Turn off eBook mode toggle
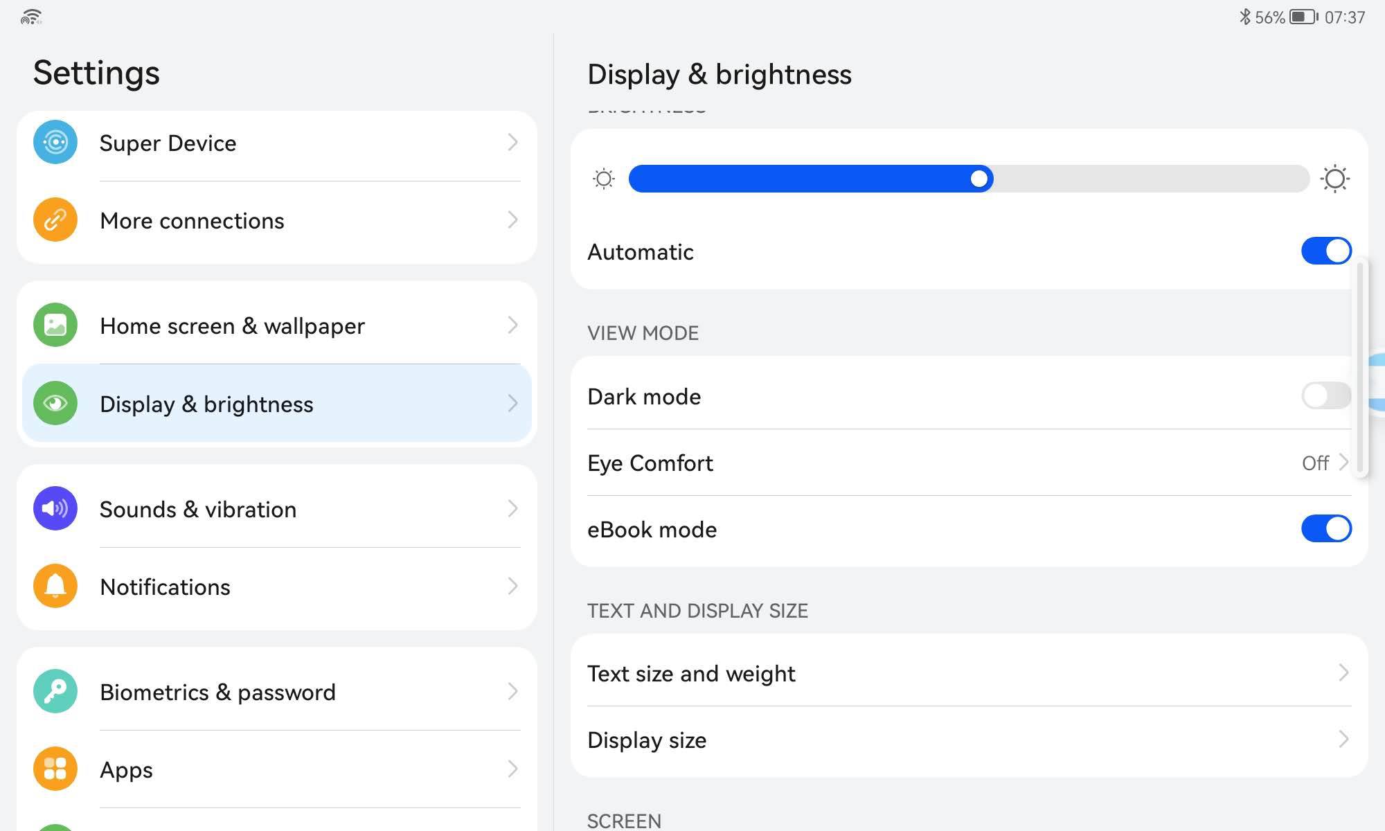Viewport: 1385px width, 831px height. 1325,529
